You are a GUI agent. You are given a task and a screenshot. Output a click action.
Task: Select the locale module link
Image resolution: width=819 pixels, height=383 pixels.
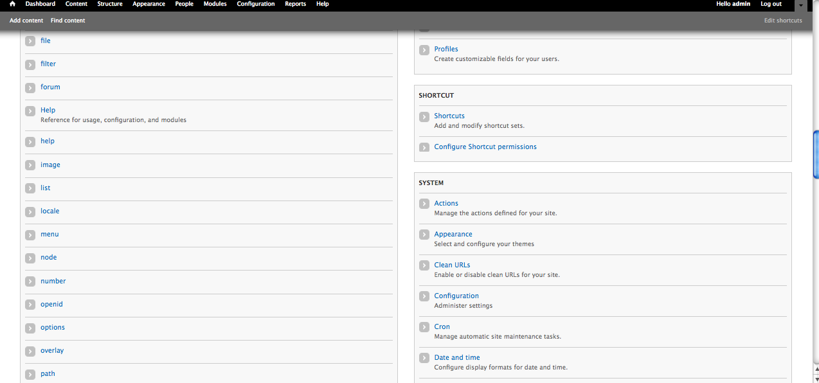[x=50, y=211]
